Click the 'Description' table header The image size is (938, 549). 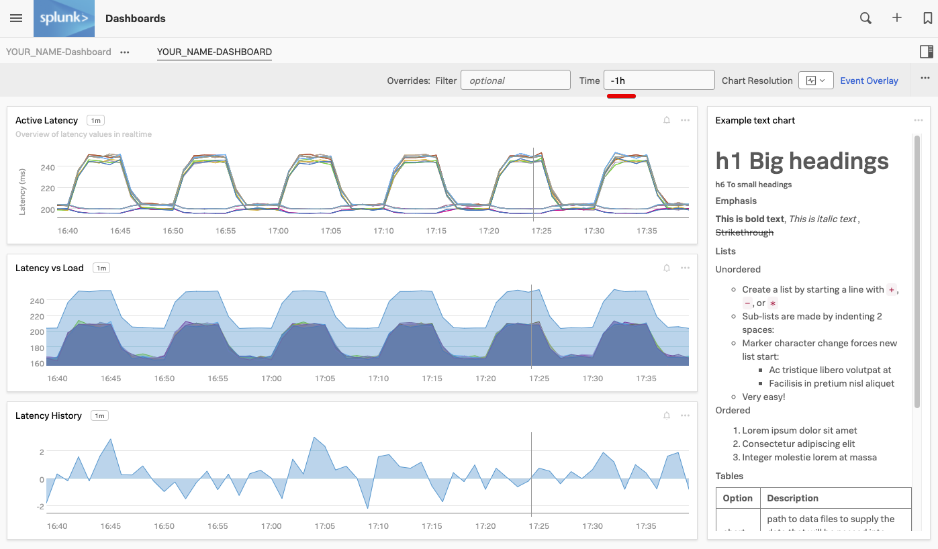[792, 498]
